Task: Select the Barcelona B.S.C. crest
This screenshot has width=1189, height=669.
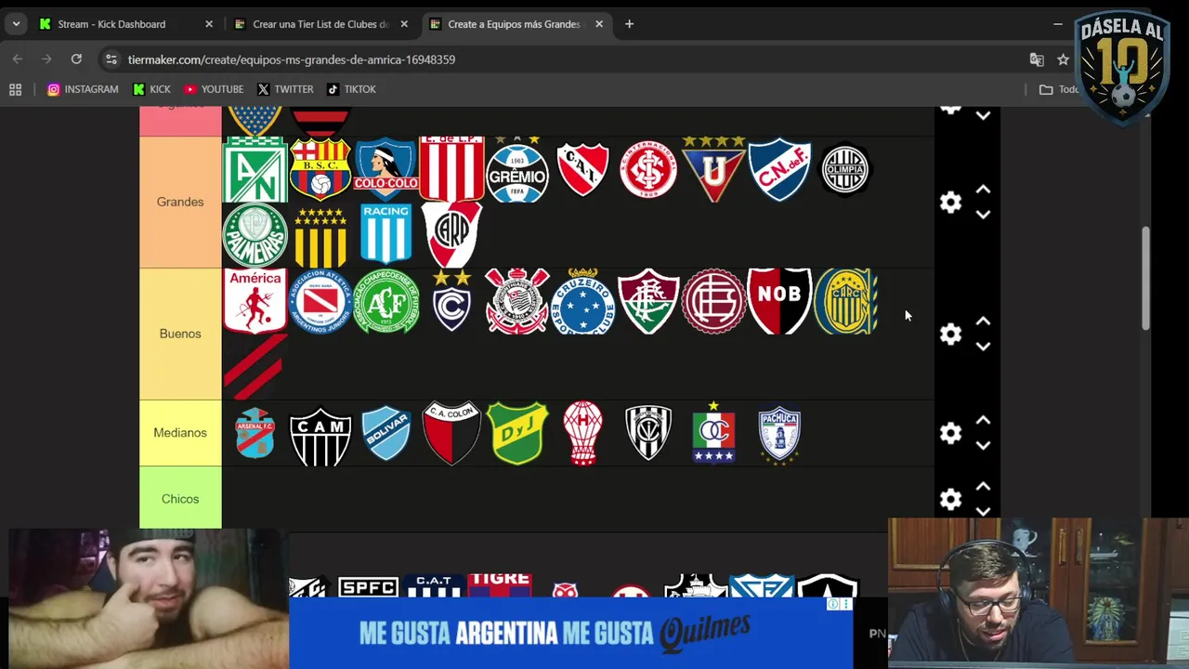Action: pos(320,169)
